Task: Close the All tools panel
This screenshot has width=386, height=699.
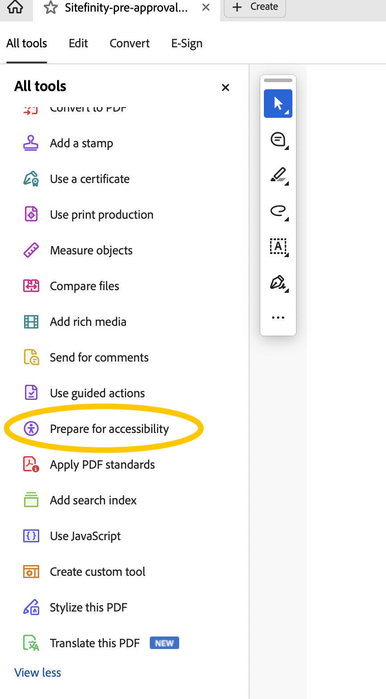Action: (225, 87)
